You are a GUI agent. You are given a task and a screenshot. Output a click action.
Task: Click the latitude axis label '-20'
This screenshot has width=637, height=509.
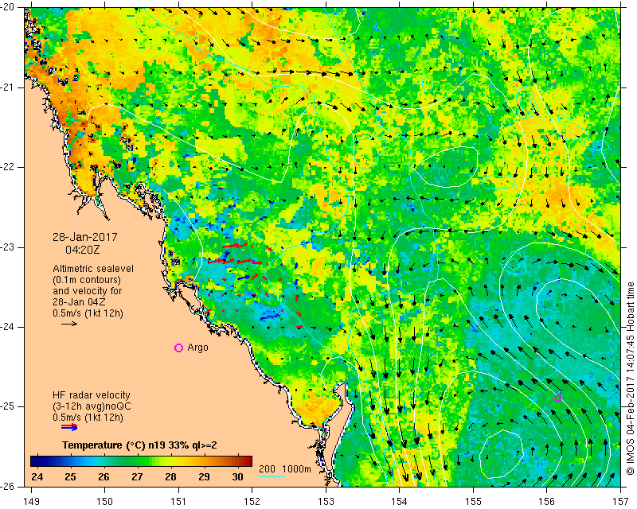(x=7, y=7)
